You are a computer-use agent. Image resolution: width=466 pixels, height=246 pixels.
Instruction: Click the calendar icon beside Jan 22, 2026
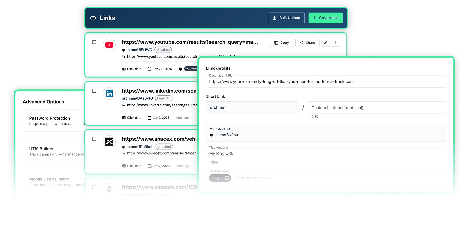(x=150, y=69)
